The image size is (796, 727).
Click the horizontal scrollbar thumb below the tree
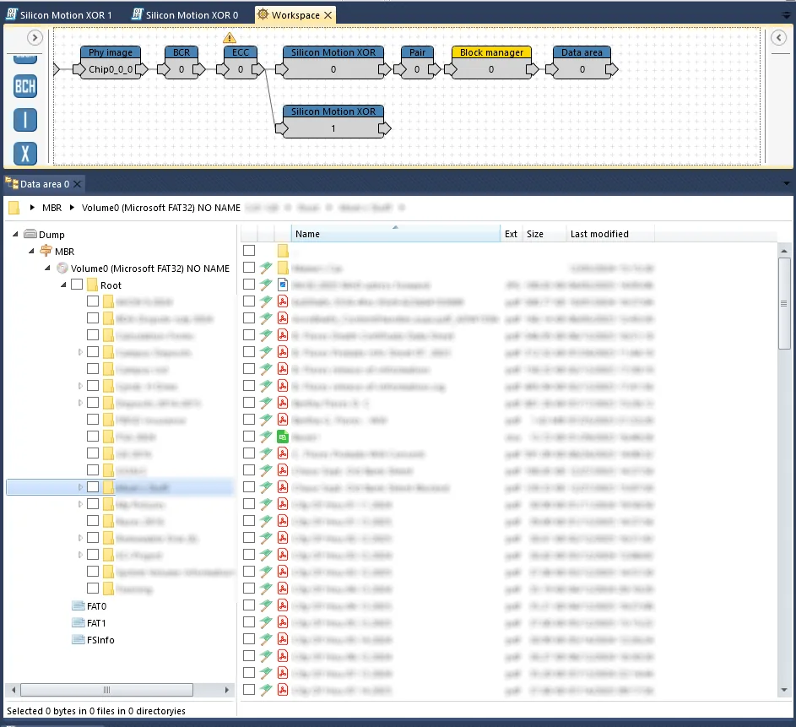pyautogui.click(x=106, y=690)
